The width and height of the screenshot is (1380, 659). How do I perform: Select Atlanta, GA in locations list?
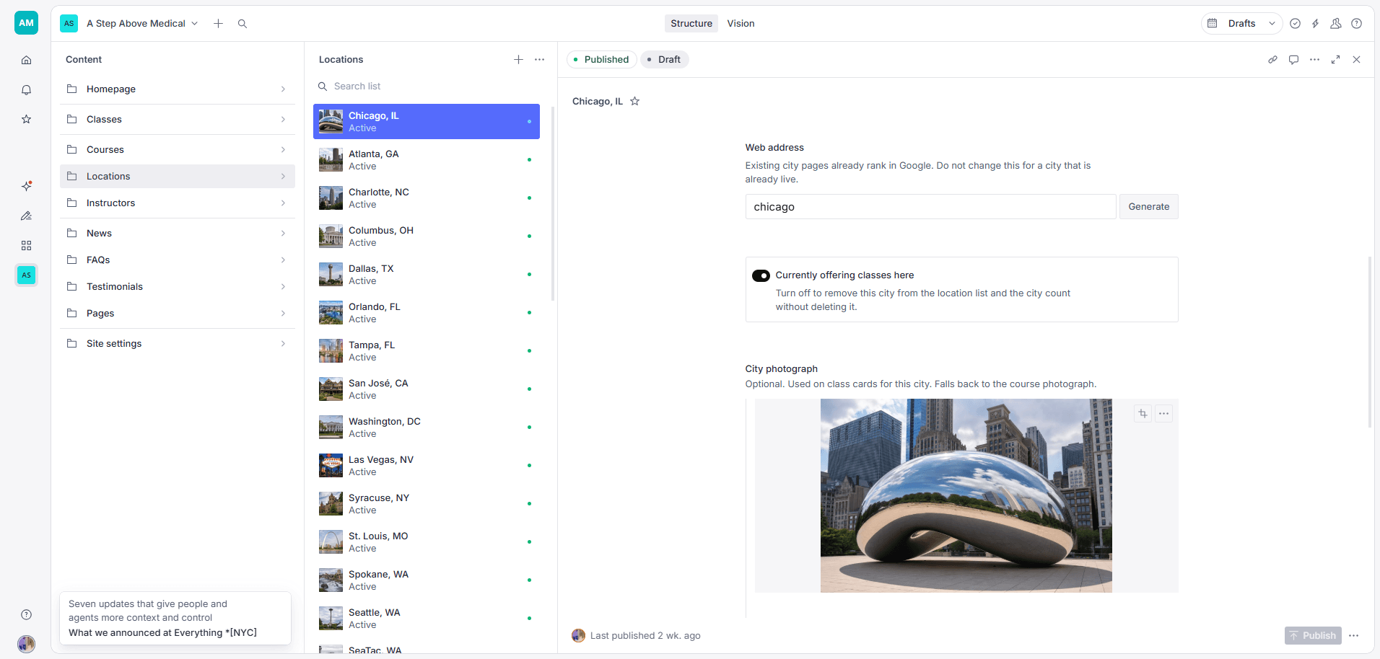(427, 159)
